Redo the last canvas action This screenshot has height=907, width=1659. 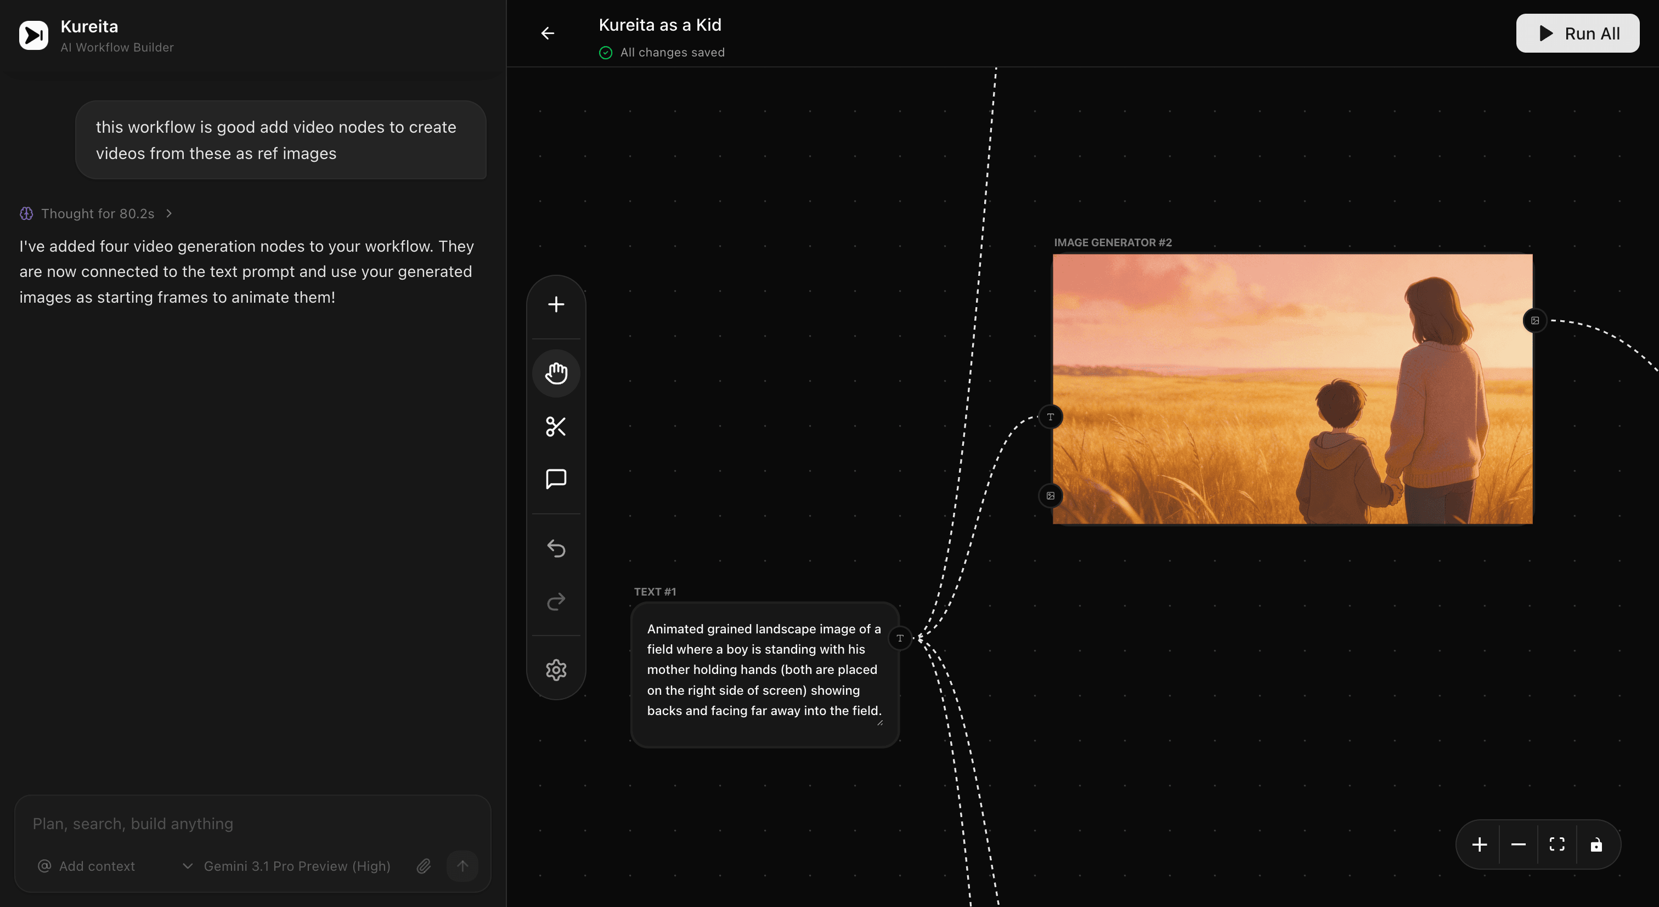556,601
